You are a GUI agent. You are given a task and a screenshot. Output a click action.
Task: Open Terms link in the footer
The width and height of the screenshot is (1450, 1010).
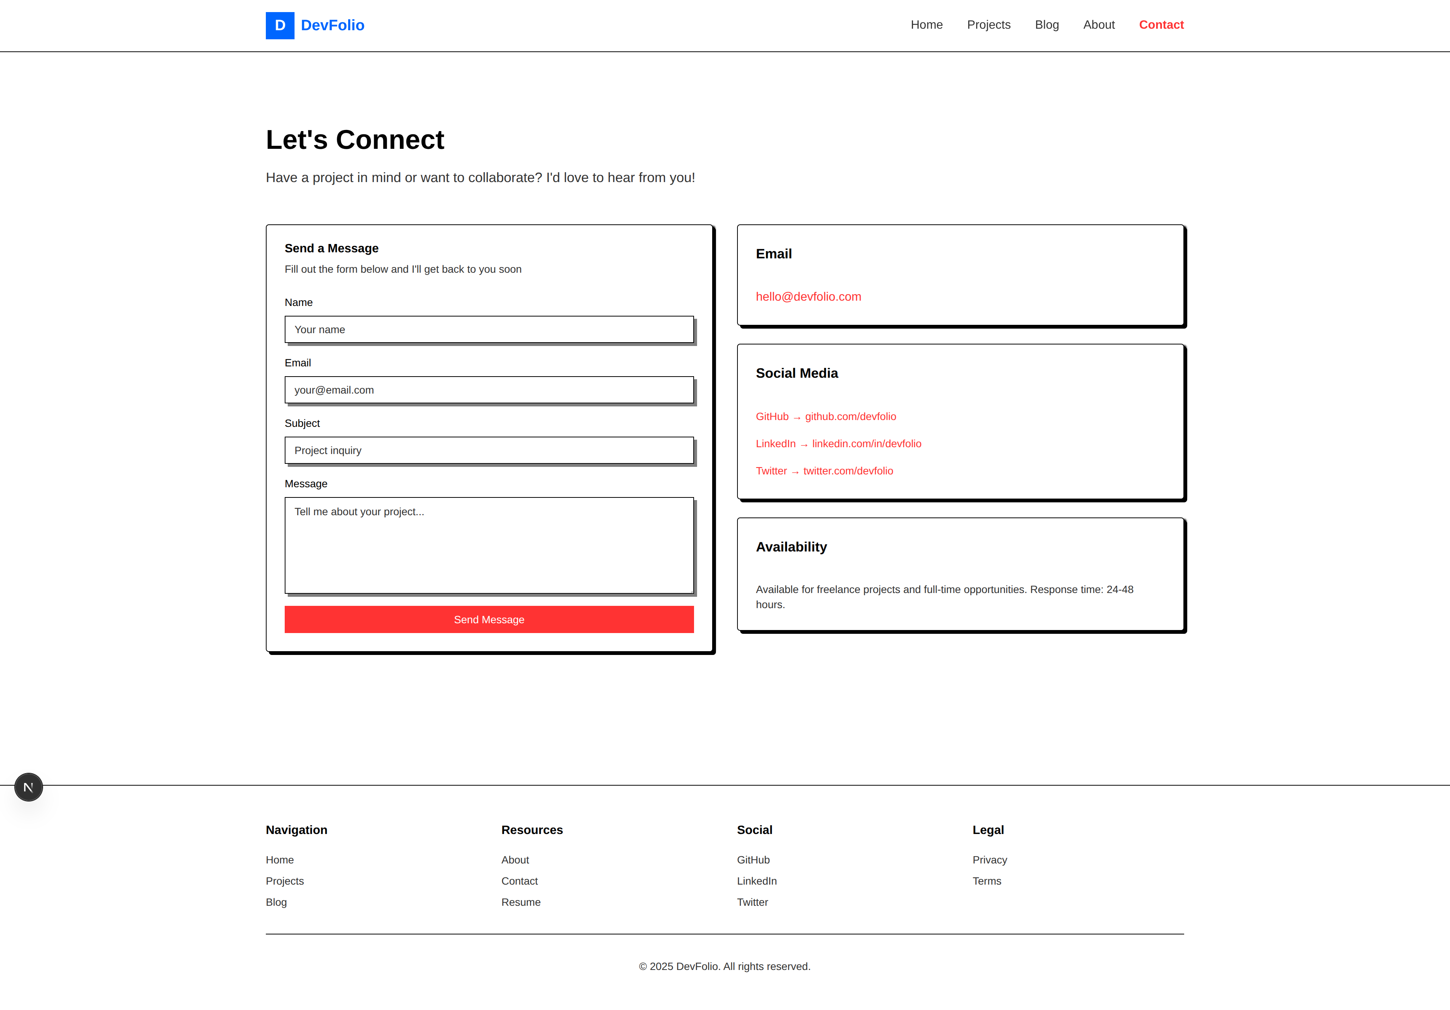coord(986,881)
